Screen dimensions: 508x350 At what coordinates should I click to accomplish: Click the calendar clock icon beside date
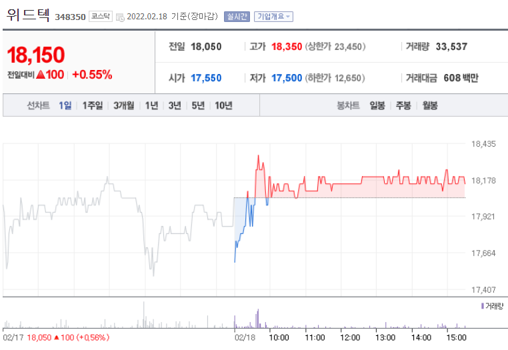point(120,17)
